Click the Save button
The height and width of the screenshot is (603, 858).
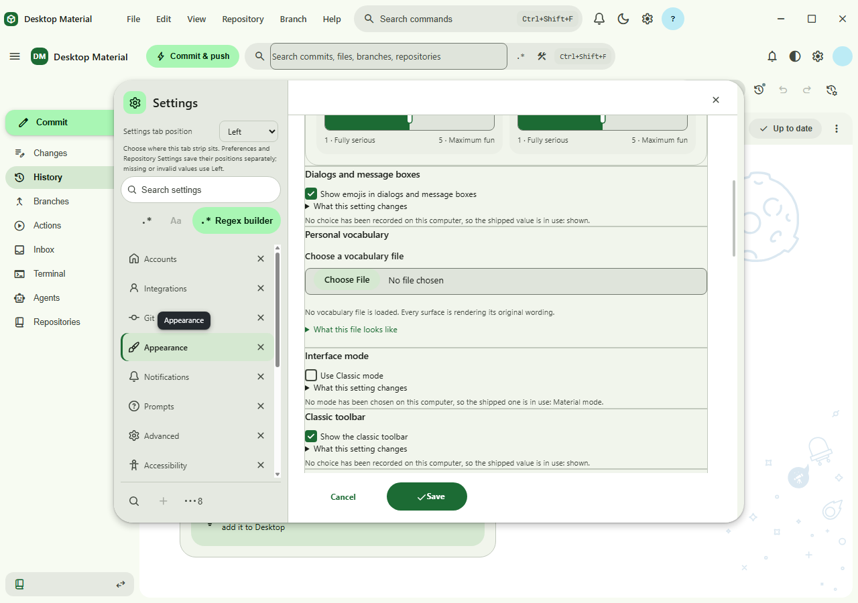pyautogui.click(x=427, y=496)
